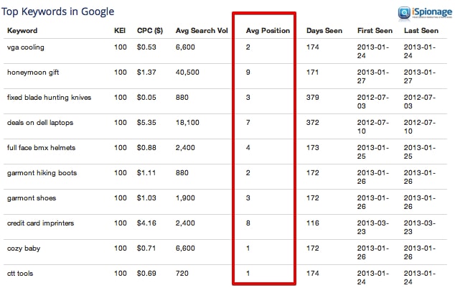This screenshot has height=288, width=455.
Task: Click average position 4 for bmx helmets
Action: pos(248,148)
